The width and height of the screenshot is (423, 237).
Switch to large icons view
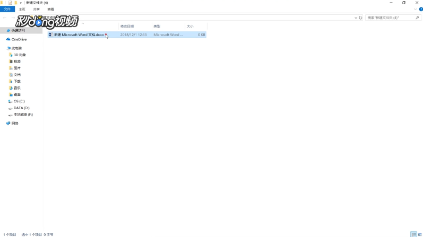click(x=420, y=234)
